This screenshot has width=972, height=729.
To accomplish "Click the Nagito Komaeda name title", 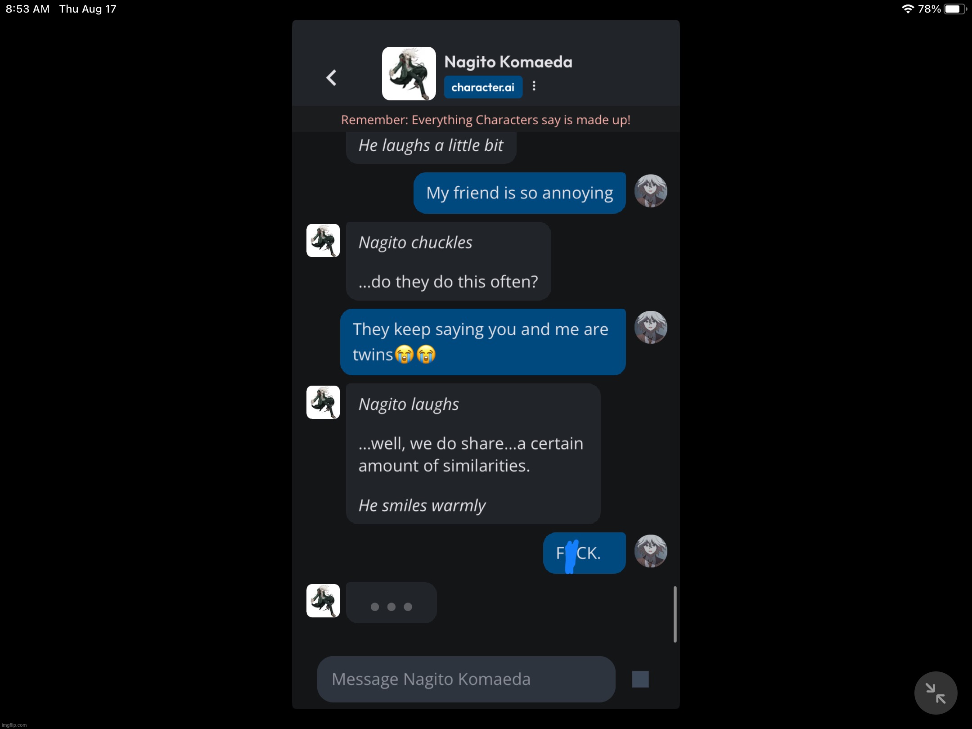I will (x=508, y=62).
